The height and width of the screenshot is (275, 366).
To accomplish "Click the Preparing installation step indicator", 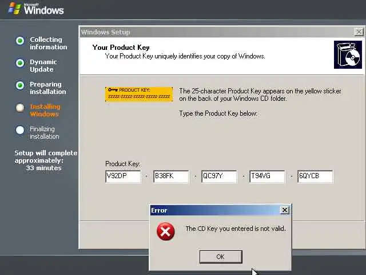I will pyautogui.click(x=20, y=85).
